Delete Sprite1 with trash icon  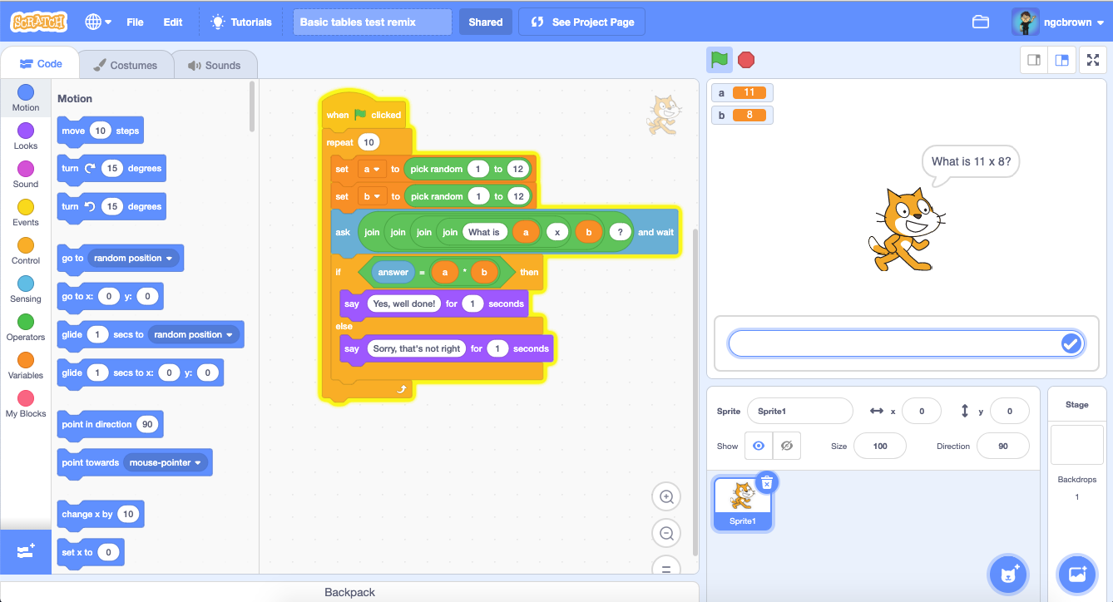[767, 482]
